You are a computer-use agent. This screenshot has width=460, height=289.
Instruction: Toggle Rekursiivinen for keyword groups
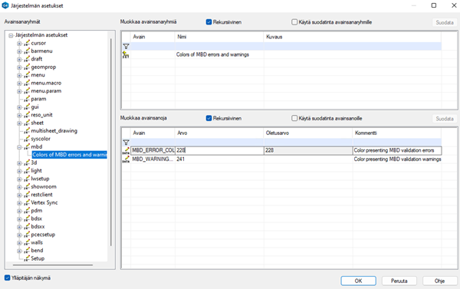209,22
